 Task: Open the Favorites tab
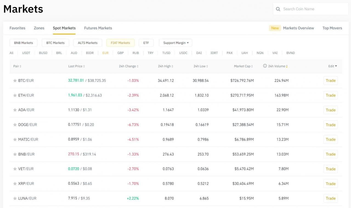[17, 28]
